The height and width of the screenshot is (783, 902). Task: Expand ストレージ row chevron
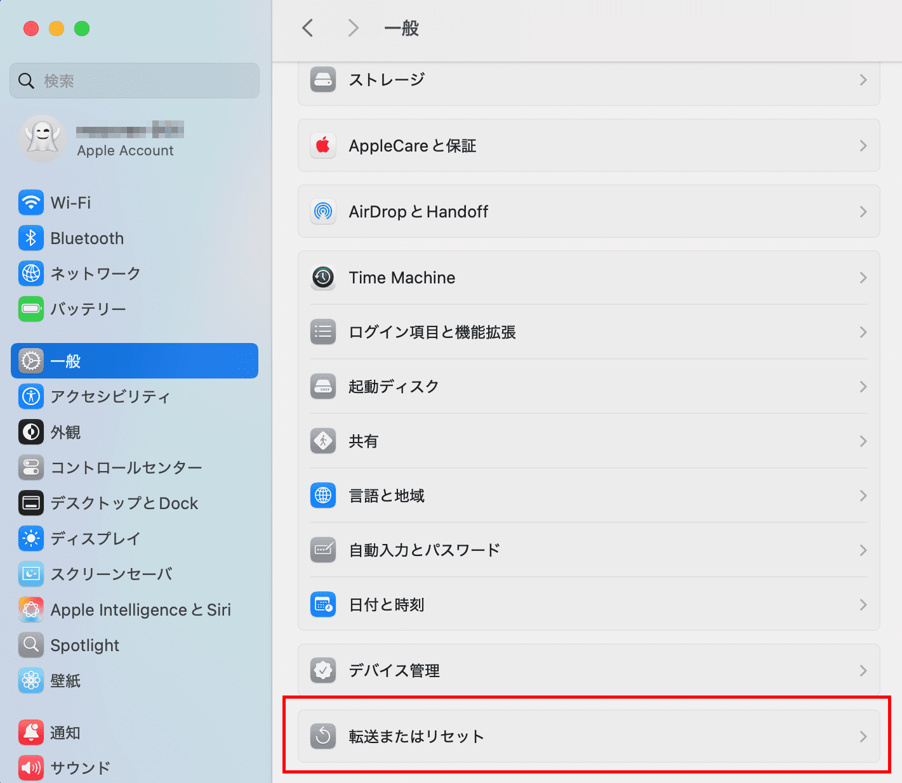coord(863,80)
